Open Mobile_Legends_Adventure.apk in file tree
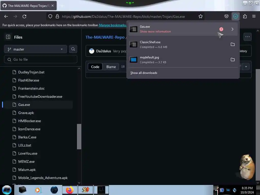Viewport: 260px width, 195px height. [43, 178]
